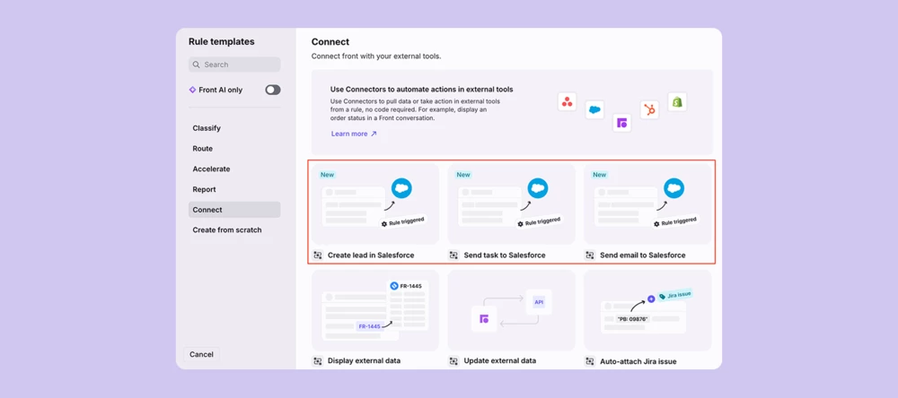Click the Jira issue tag in the Auto-attach card
The width and height of the screenshot is (898, 398).
[x=674, y=295]
